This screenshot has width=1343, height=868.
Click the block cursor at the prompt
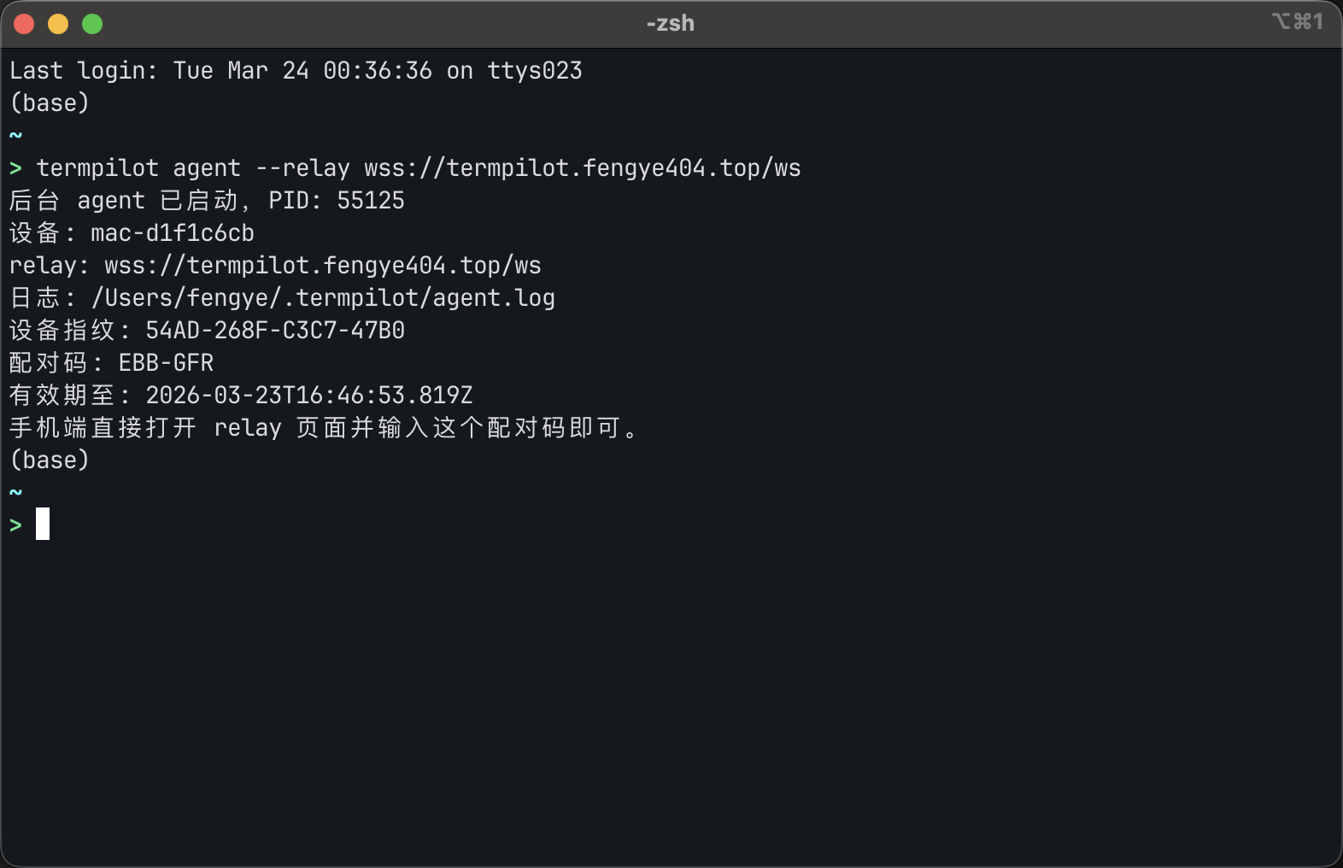pyautogui.click(x=43, y=524)
